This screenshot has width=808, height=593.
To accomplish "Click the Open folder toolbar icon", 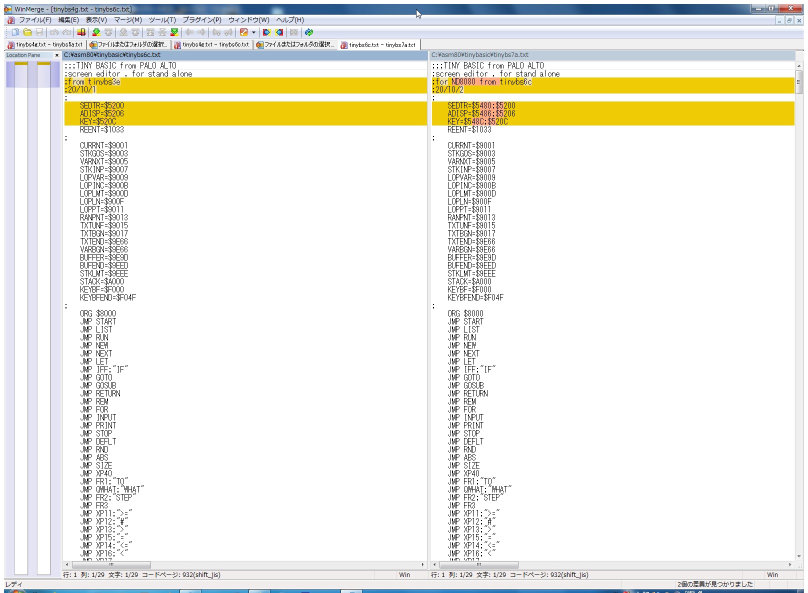I will tap(27, 32).
